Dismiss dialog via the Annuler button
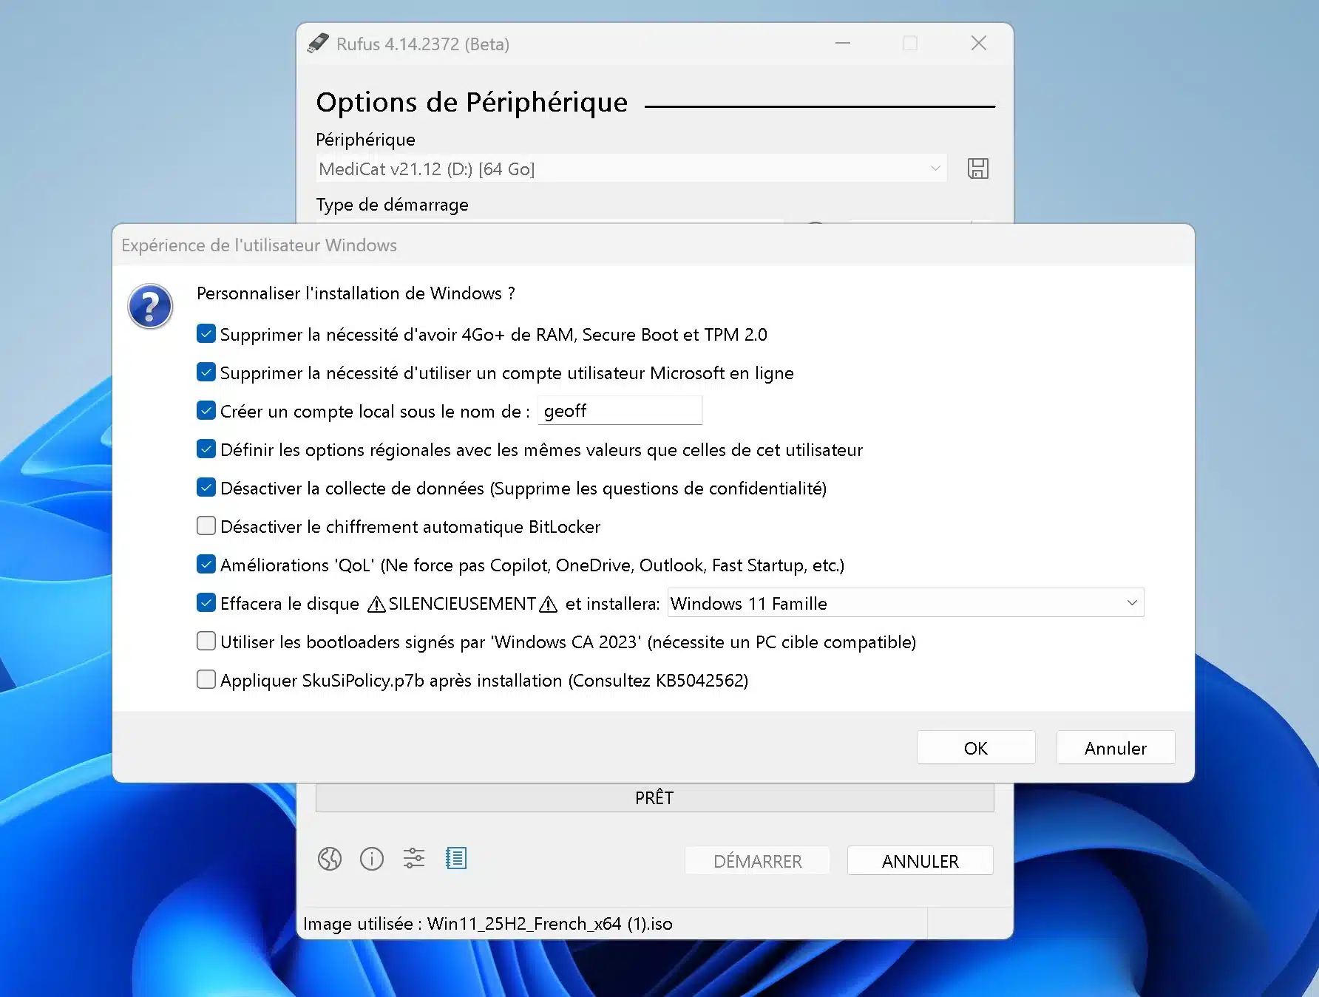1319x997 pixels. click(x=1115, y=747)
